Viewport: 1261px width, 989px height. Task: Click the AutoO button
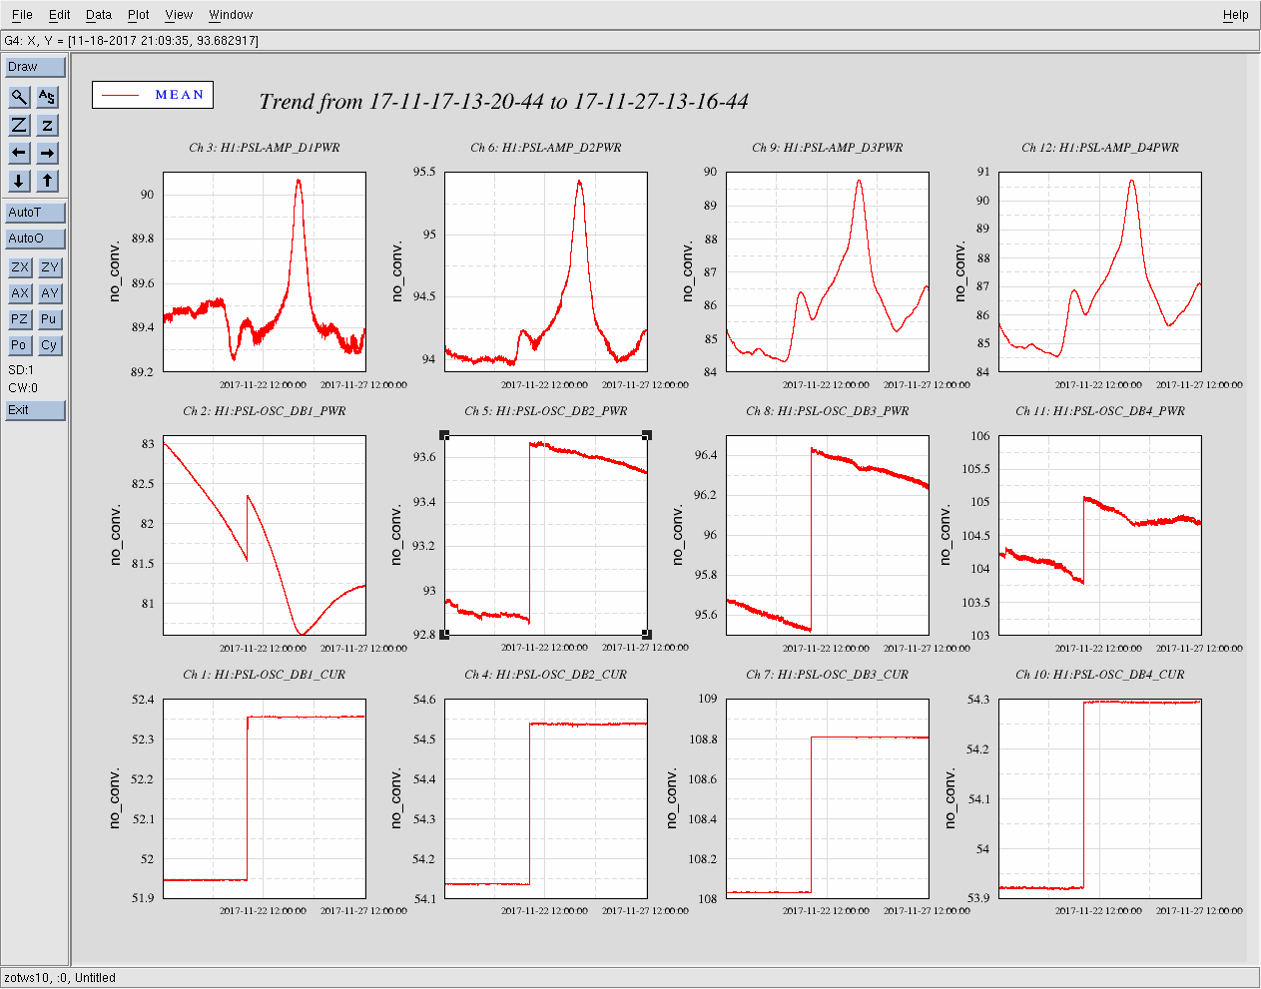[35, 239]
